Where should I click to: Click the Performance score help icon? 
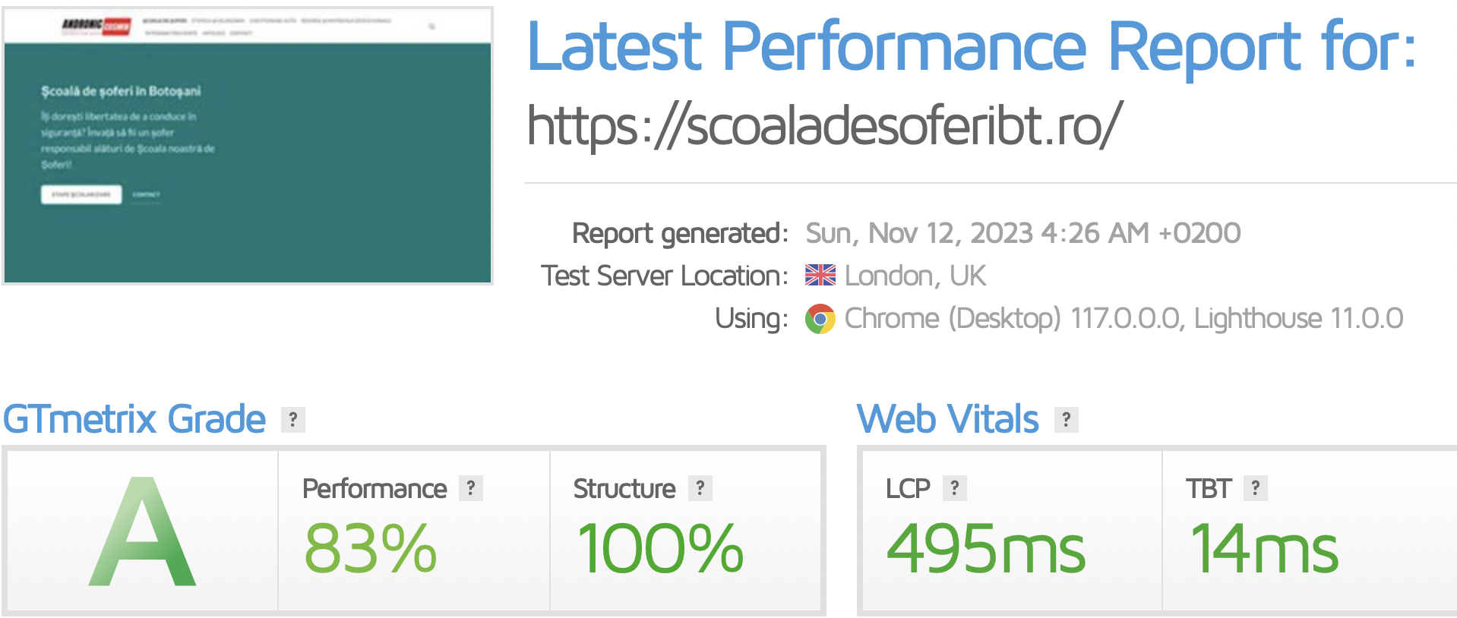(x=471, y=488)
